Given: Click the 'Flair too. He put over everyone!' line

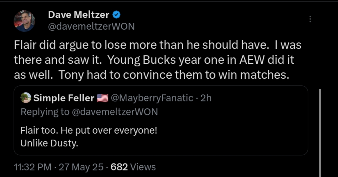Looking at the screenshot, I should [89, 130].
